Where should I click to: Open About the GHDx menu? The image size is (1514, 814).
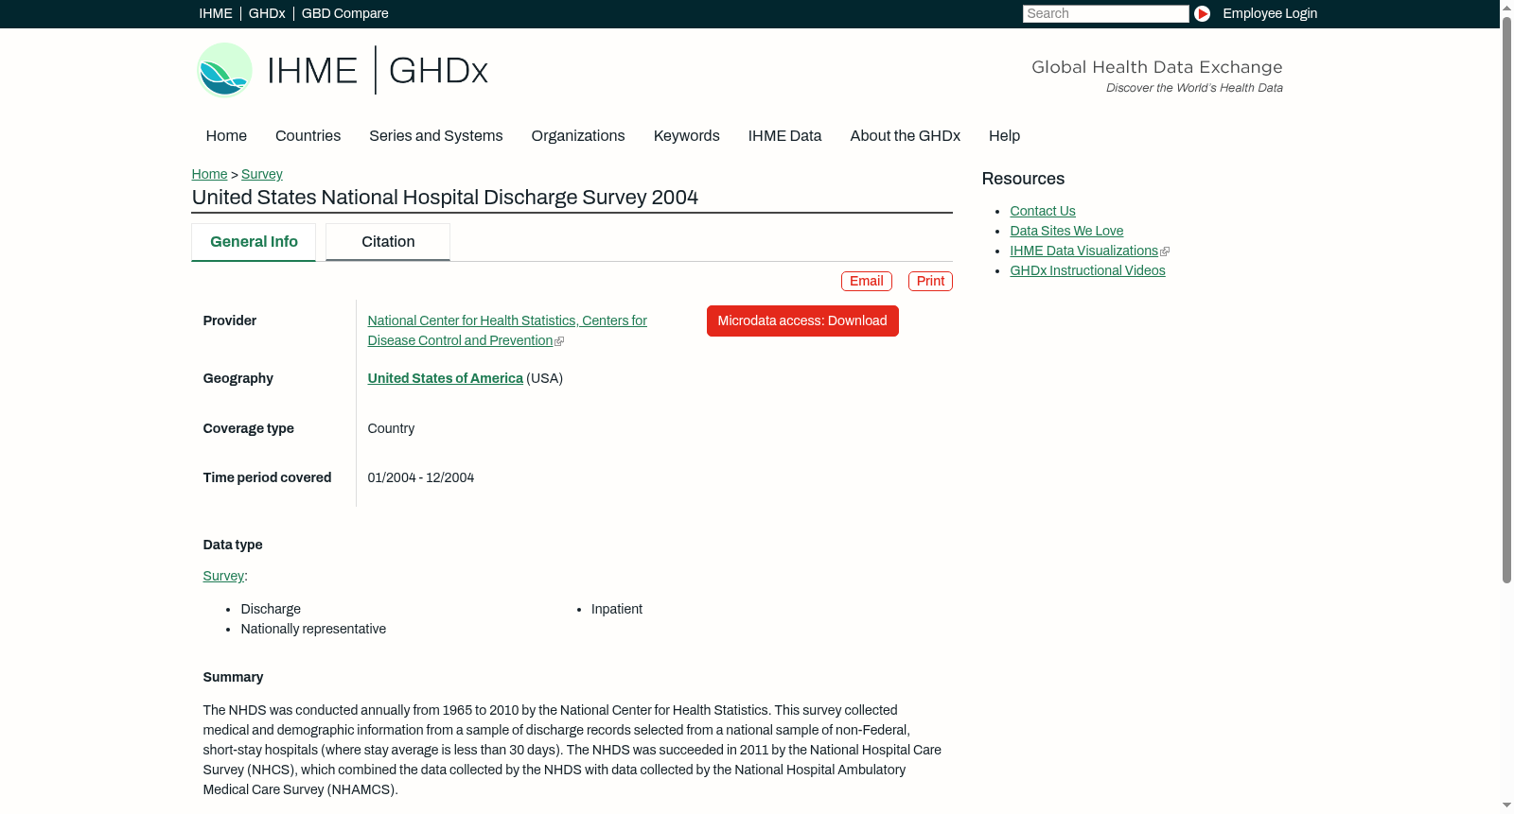tap(905, 135)
